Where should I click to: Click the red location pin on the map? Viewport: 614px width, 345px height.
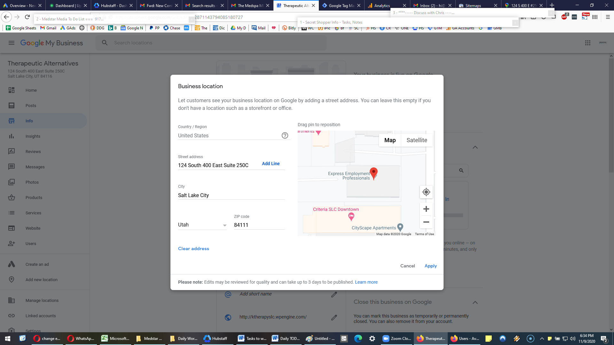(374, 173)
